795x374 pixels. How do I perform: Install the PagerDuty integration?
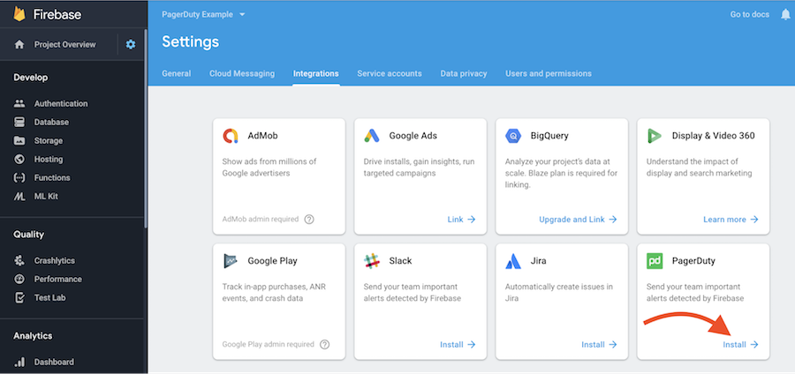[x=740, y=344]
